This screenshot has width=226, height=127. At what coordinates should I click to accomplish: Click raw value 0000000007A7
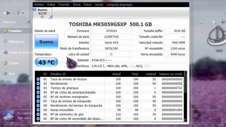(172, 88)
